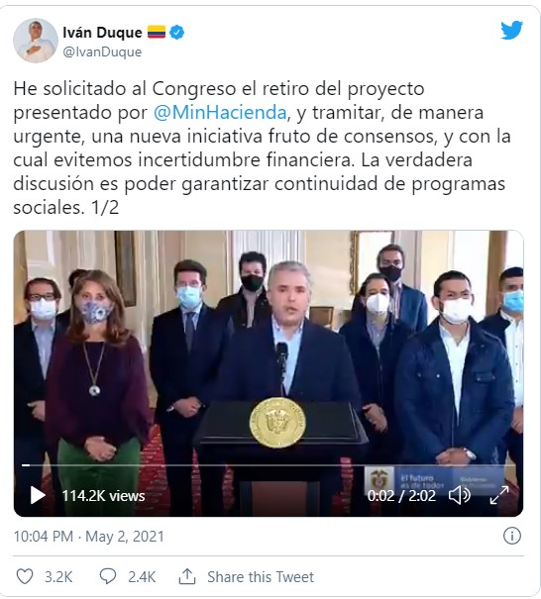Open the @MinHacienda mention link
The image size is (541, 599).
pyautogui.click(x=220, y=113)
